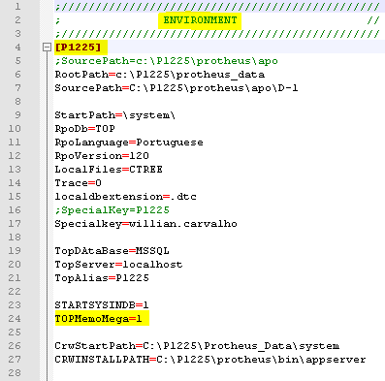The image size is (385, 381).
Task: Click the TopAlias=P1225 line
Action: coord(102,278)
